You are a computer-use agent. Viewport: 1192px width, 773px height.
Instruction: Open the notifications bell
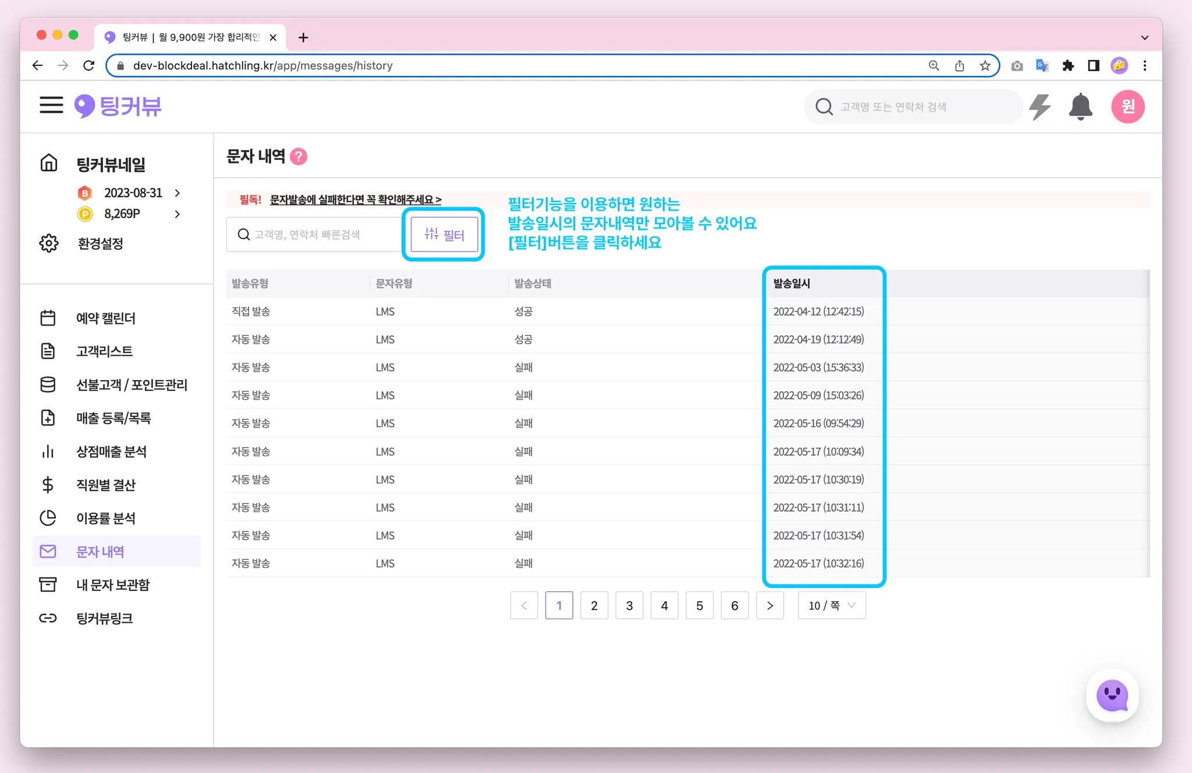[1080, 107]
